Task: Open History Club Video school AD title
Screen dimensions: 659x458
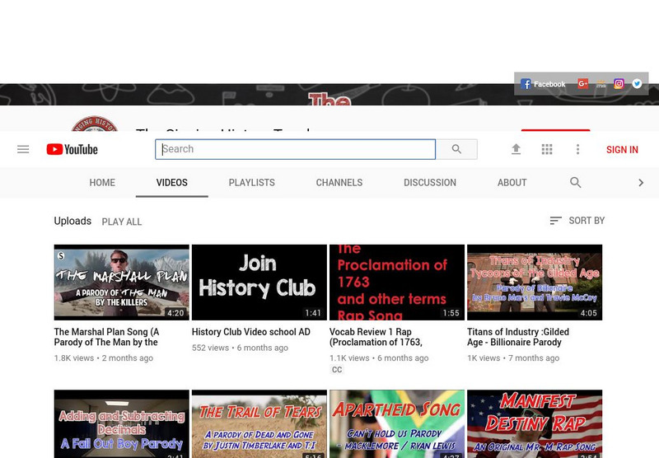Action: 251,332
